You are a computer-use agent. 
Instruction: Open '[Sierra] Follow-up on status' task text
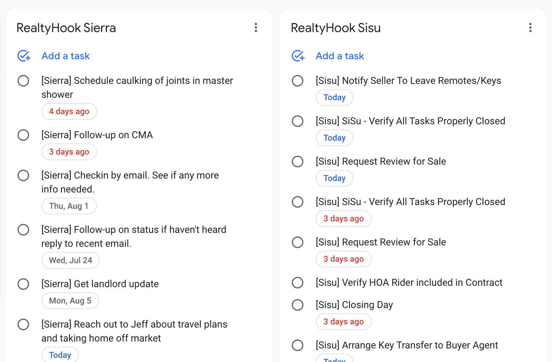(134, 237)
